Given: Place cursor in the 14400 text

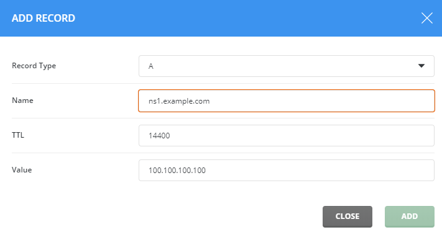Looking at the screenshot, I should tap(159, 136).
